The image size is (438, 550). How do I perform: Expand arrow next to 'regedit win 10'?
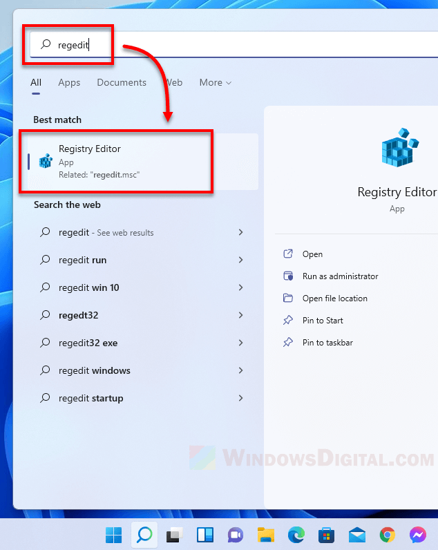pos(240,287)
